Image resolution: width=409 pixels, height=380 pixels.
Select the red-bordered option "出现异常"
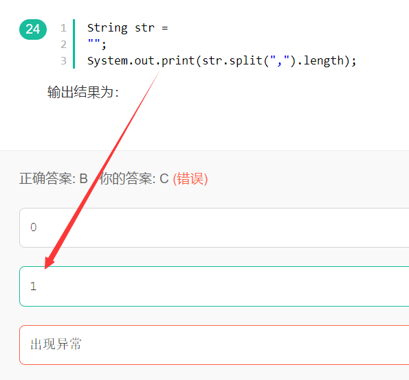pyautogui.click(x=214, y=345)
